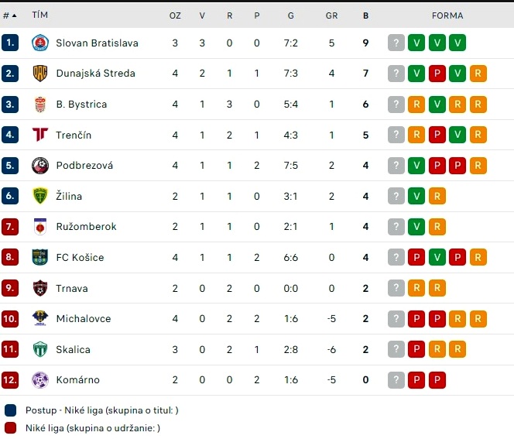Sort standings by B points column
This screenshot has width=514, height=439.
point(365,15)
